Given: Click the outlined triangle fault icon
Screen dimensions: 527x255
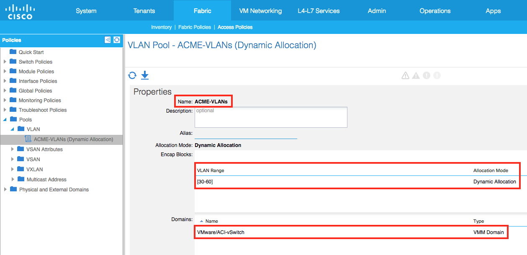Looking at the screenshot, I should (x=405, y=75).
